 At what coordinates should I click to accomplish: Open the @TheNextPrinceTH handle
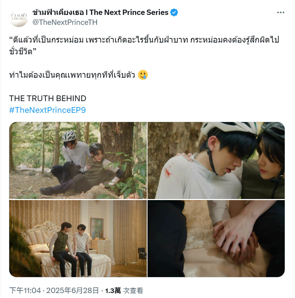[x=65, y=22]
